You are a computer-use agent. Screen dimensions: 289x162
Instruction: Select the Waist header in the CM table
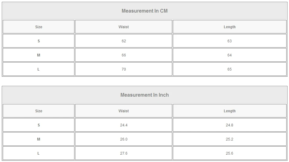[x=124, y=27]
